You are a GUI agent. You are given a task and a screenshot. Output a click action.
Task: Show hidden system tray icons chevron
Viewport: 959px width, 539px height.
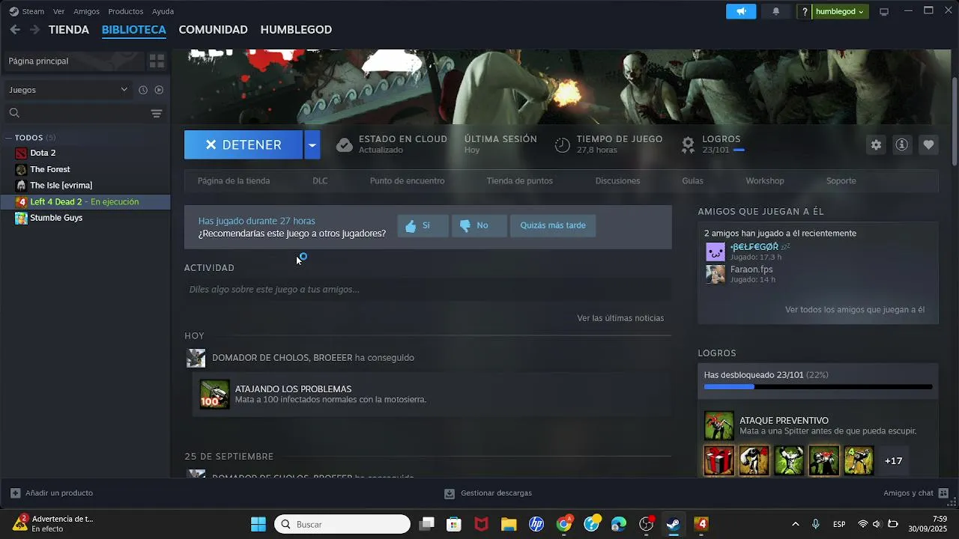tap(796, 524)
